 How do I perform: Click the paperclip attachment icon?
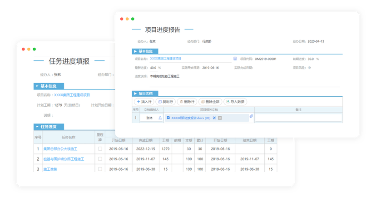[x=251, y=117]
